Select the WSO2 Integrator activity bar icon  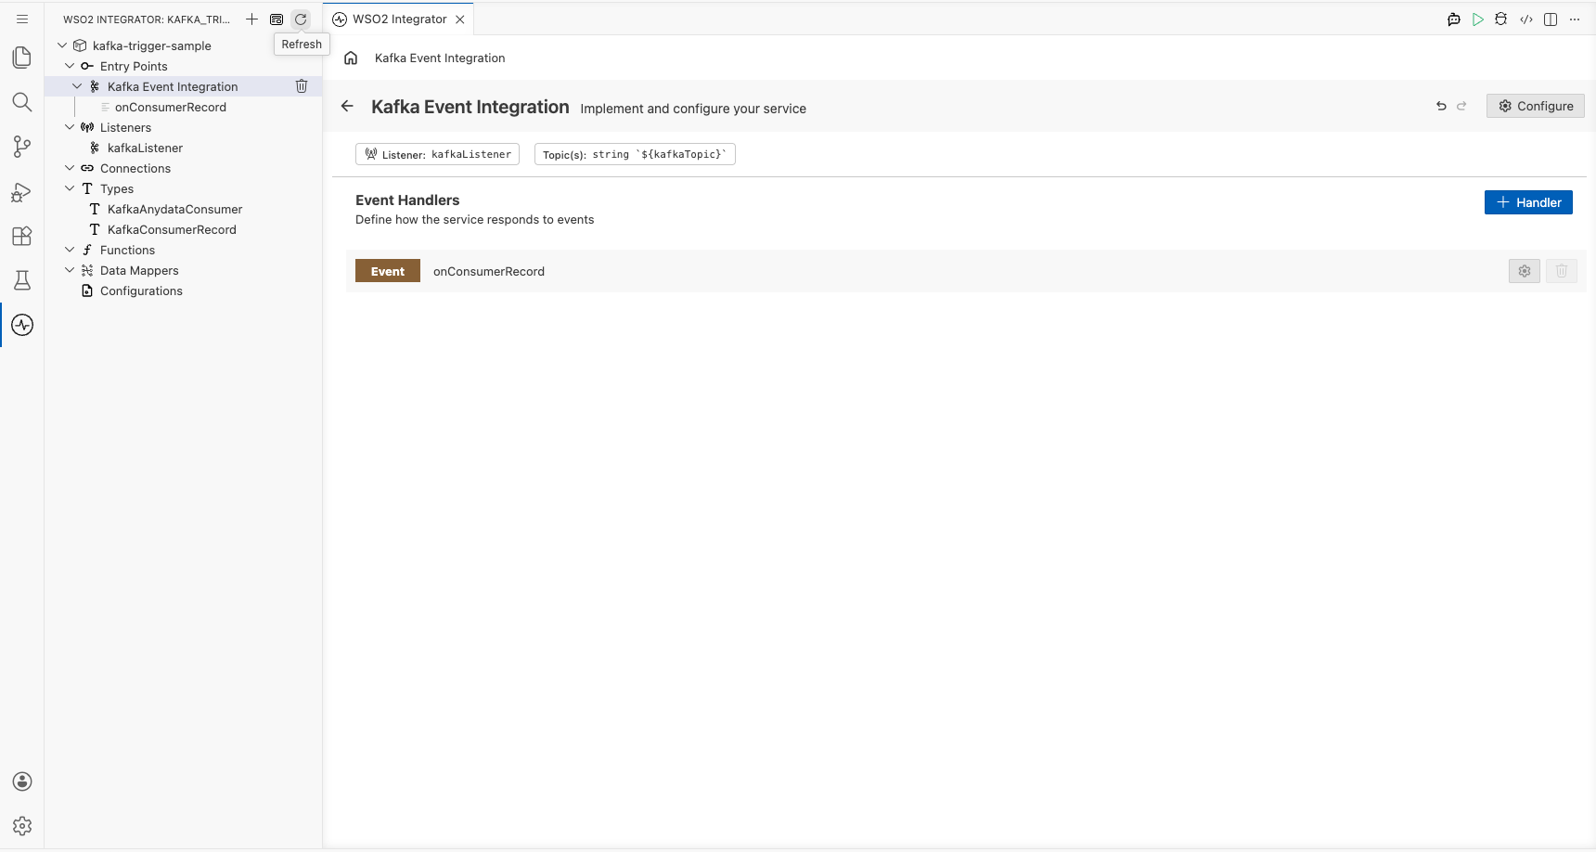point(22,325)
